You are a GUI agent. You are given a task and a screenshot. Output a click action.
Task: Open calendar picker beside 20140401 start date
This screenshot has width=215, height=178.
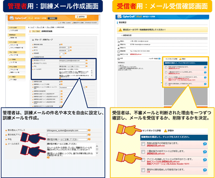click(x=69, y=47)
